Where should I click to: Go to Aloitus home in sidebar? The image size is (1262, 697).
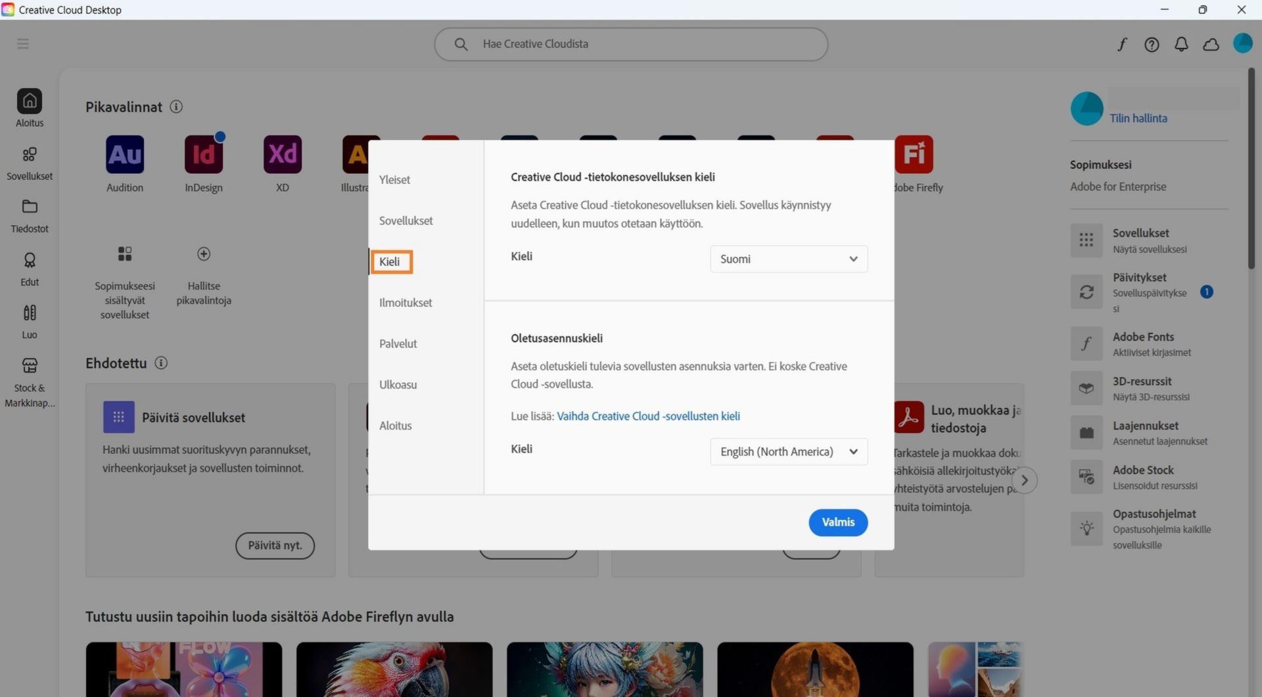point(30,108)
